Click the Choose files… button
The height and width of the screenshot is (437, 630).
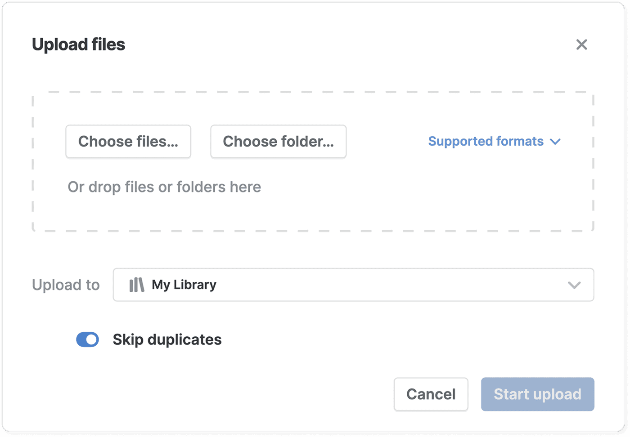(128, 142)
